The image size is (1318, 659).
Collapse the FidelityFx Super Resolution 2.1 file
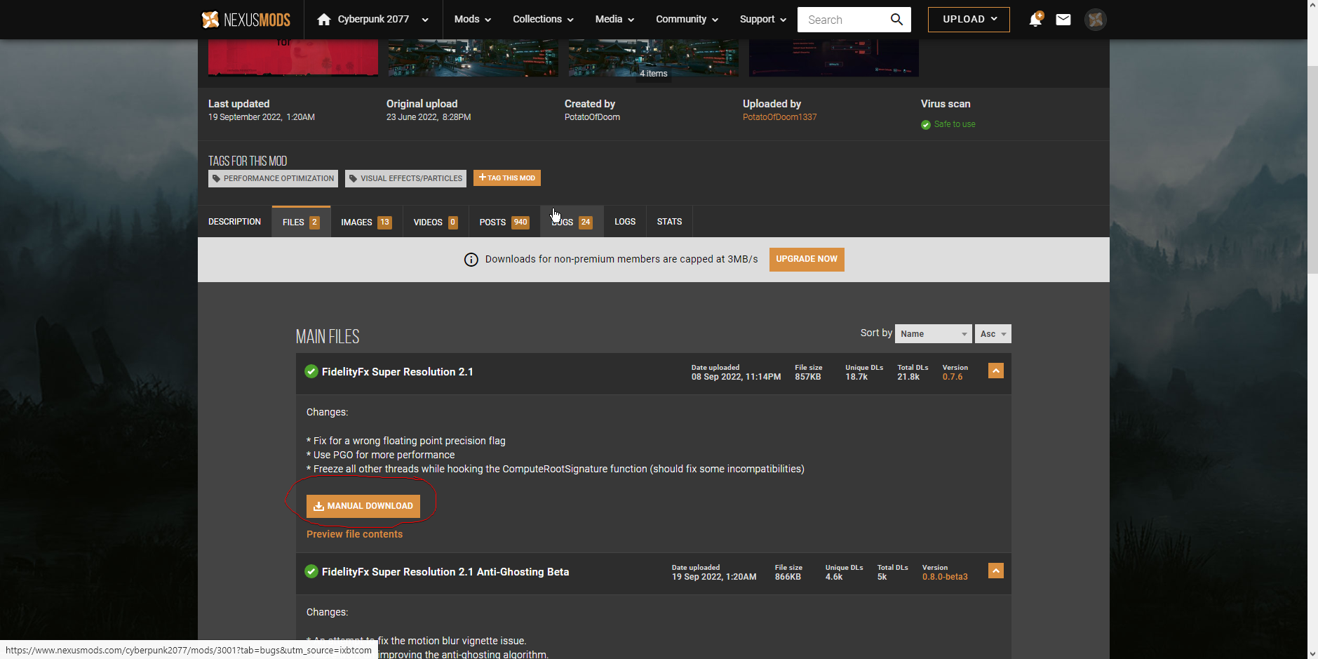(x=996, y=371)
